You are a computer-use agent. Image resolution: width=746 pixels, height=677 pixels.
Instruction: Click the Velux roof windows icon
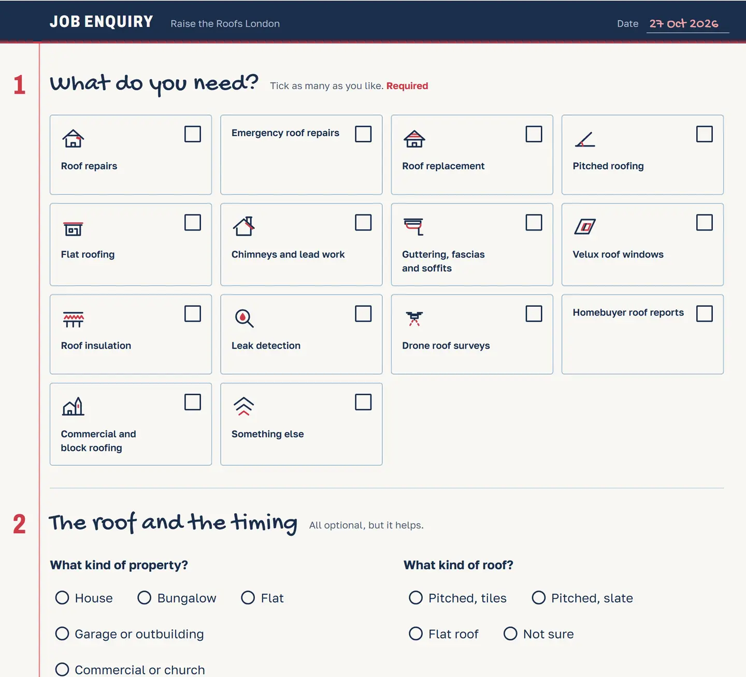(x=585, y=227)
